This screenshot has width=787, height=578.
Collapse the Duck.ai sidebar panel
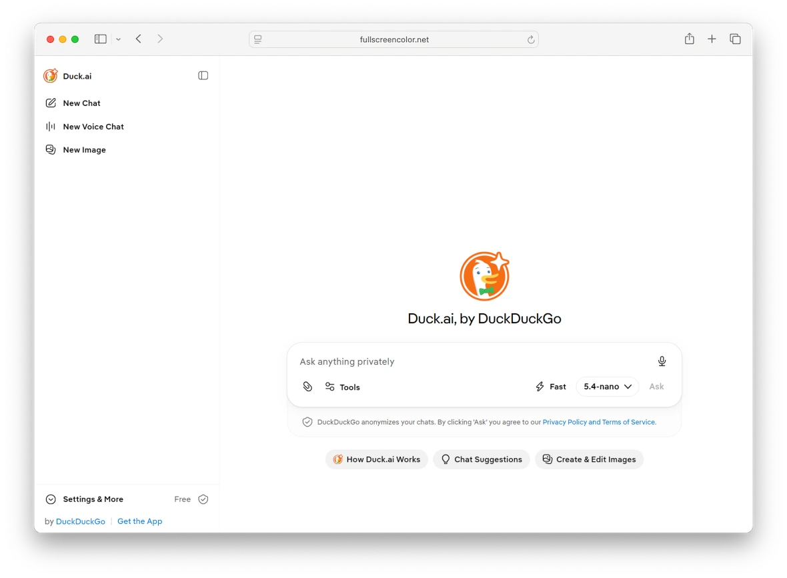pos(203,76)
